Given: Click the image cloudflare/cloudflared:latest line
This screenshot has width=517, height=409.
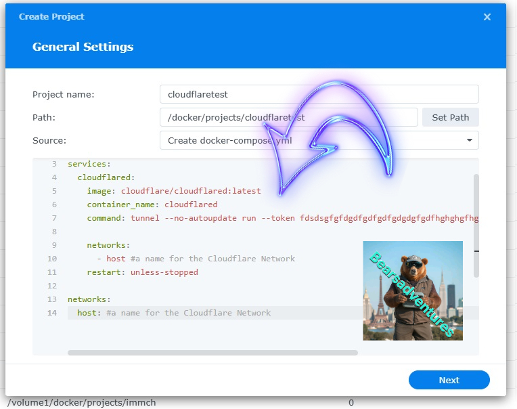Looking at the screenshot, I should 173,191.
